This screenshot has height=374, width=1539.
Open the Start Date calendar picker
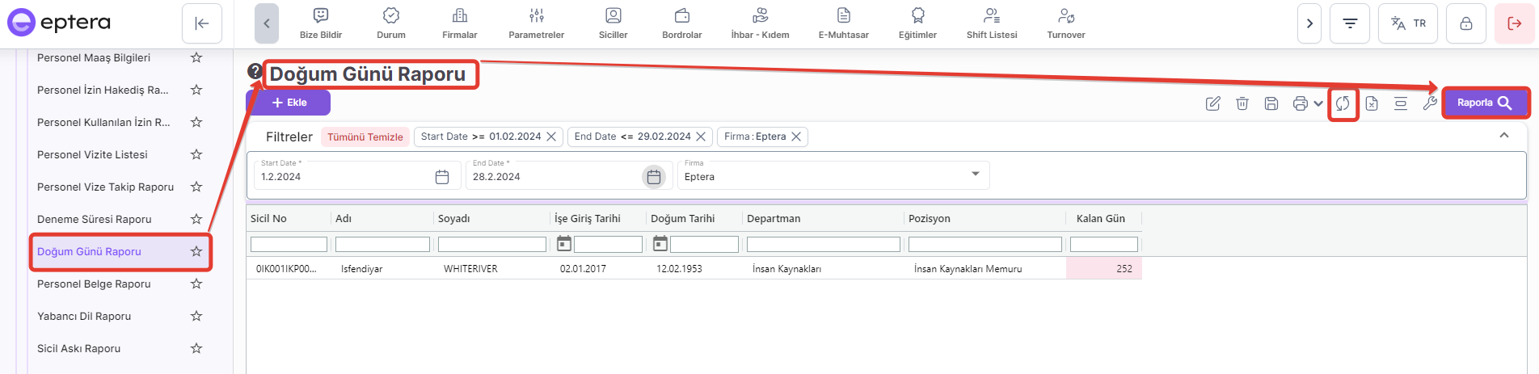point(442,177)
